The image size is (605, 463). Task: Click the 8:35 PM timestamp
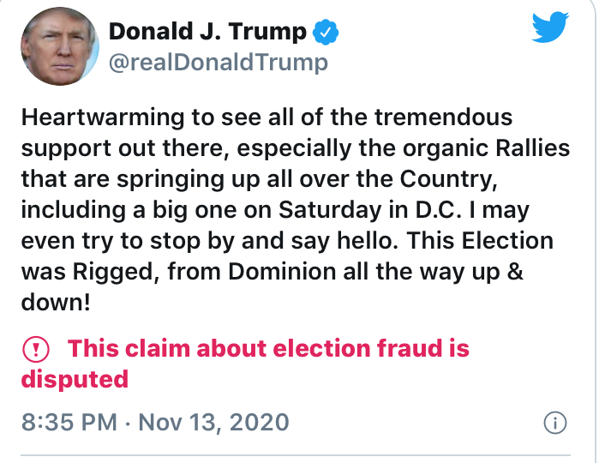[x=67, y=423]
